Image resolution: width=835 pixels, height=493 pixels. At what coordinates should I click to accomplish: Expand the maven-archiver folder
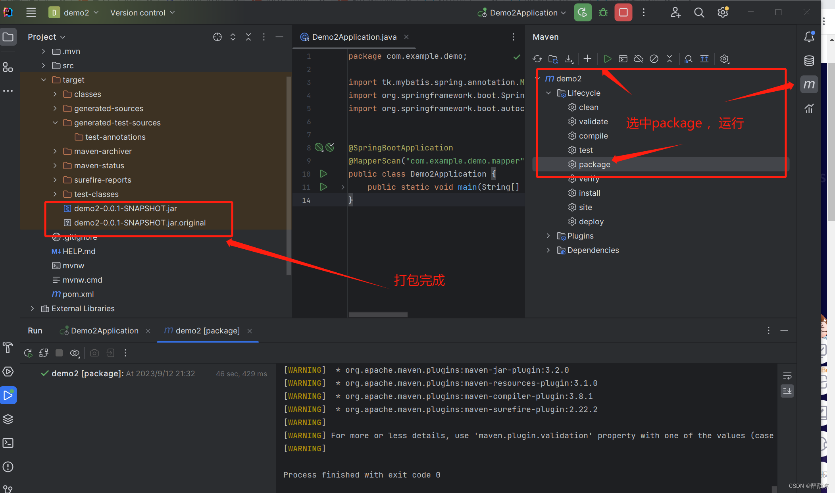click(x=55, y=151)
